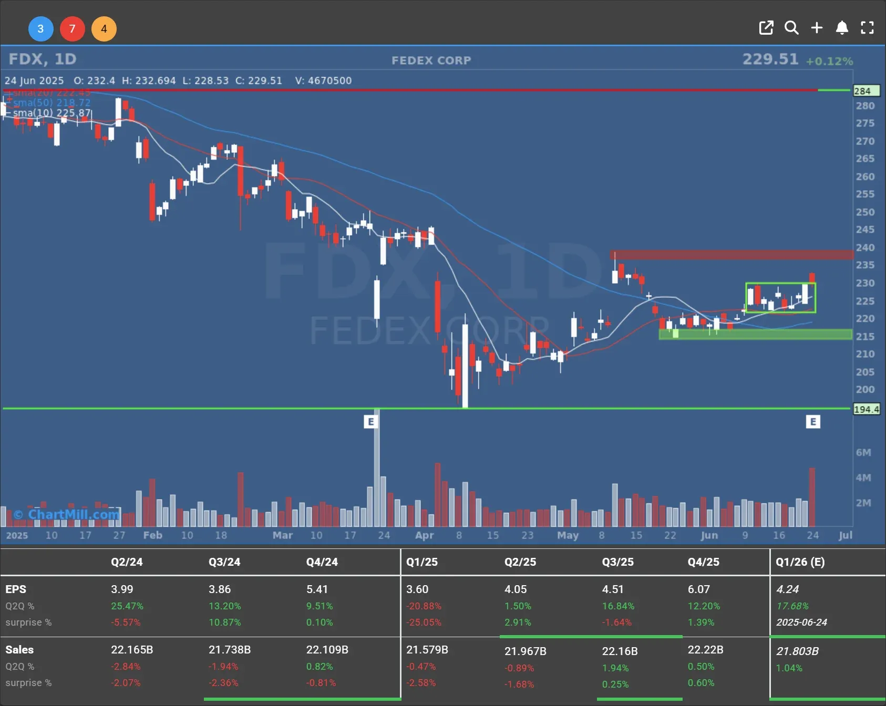Click Sales value 22.22B
The width and height of the screenshot is (886, 706).
click(x=706, y=650)
